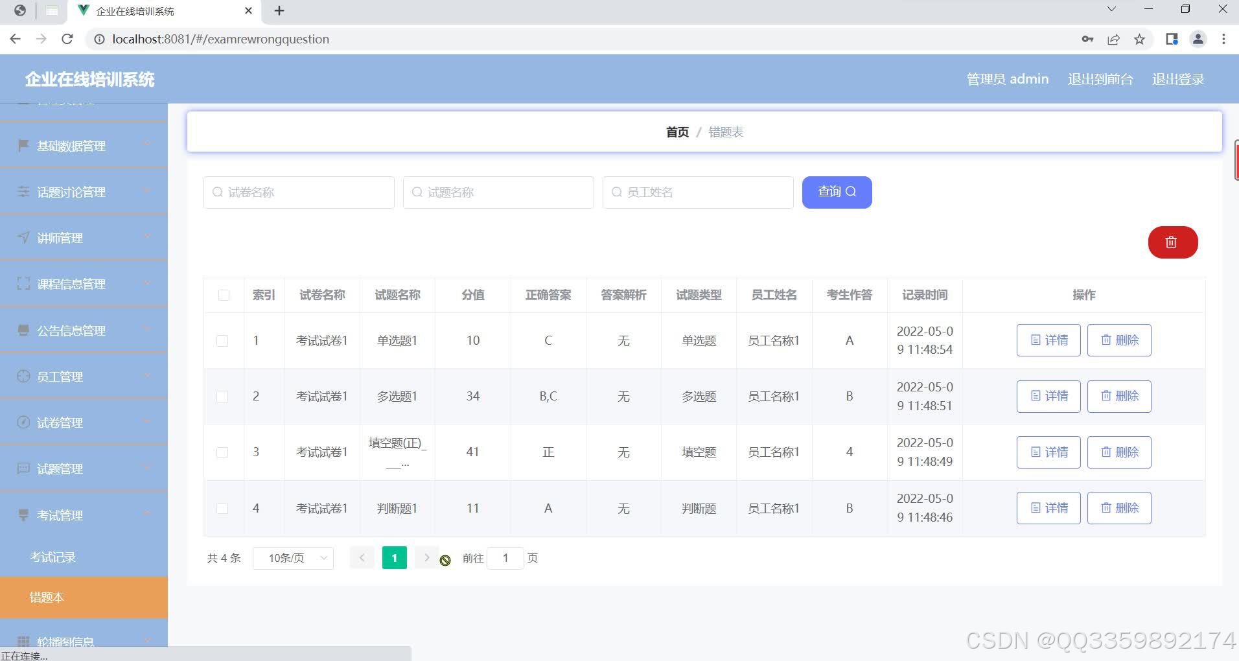
Task: Click the icon beside 公告信息管理
Action: (23, 330)
